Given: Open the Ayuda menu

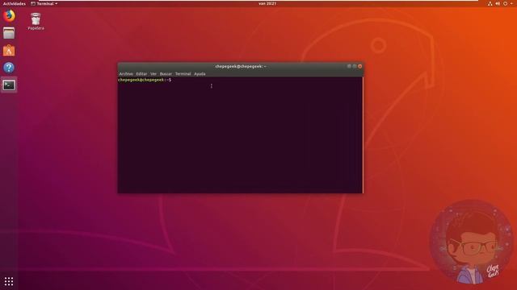Looking at the screenshot, I should pyautogui.click(x=200, y=74).
